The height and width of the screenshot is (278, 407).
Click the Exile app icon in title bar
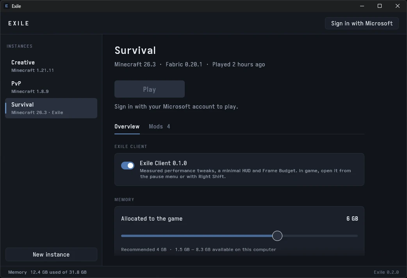click(7, 6)
